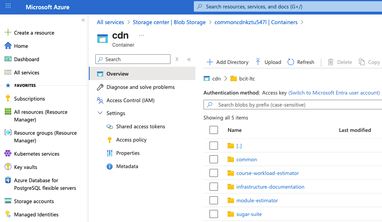Go to commoncdnkztu547l | Containers breadcrumb
Screen dimensions: 382x222
pos(256,22)
